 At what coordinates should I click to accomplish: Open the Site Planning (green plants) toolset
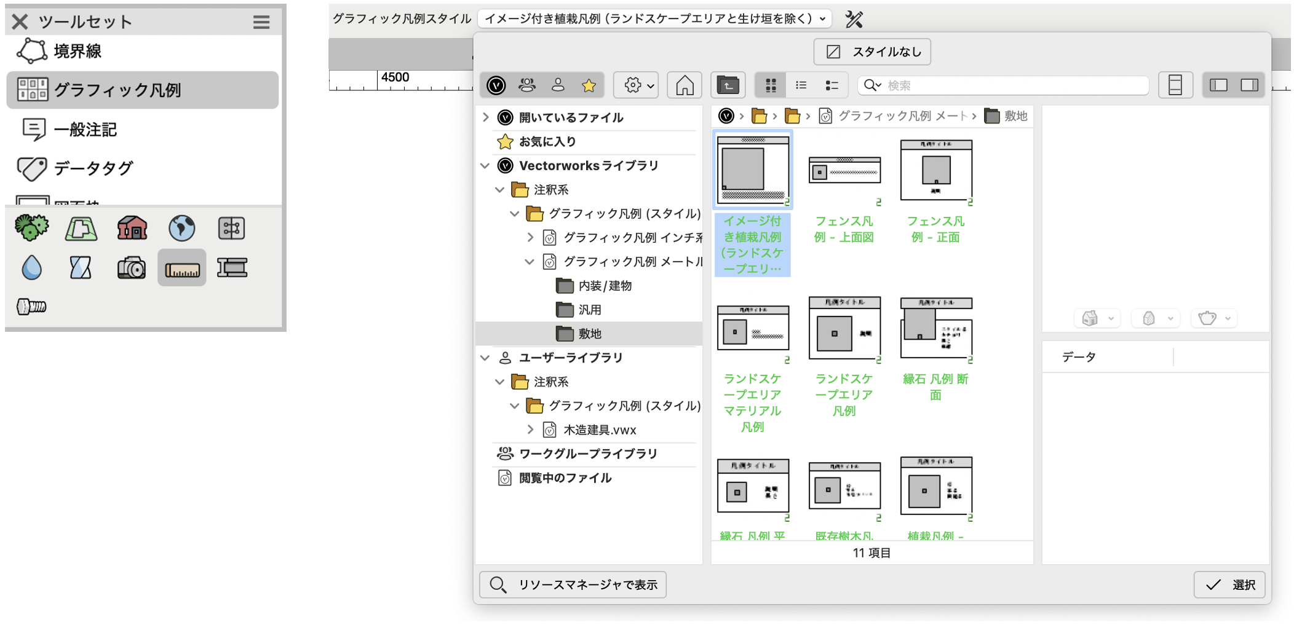pos(31,228)
